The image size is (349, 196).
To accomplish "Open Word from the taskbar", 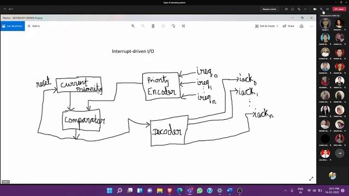I will tap(230, 191).
